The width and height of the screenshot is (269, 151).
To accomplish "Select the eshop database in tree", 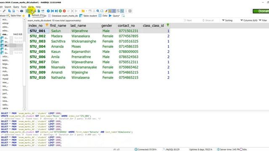I will (5, 23).
